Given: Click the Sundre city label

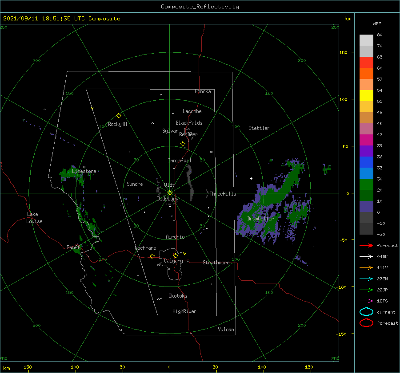Looking at the screenshot, I should click(135, 184).
